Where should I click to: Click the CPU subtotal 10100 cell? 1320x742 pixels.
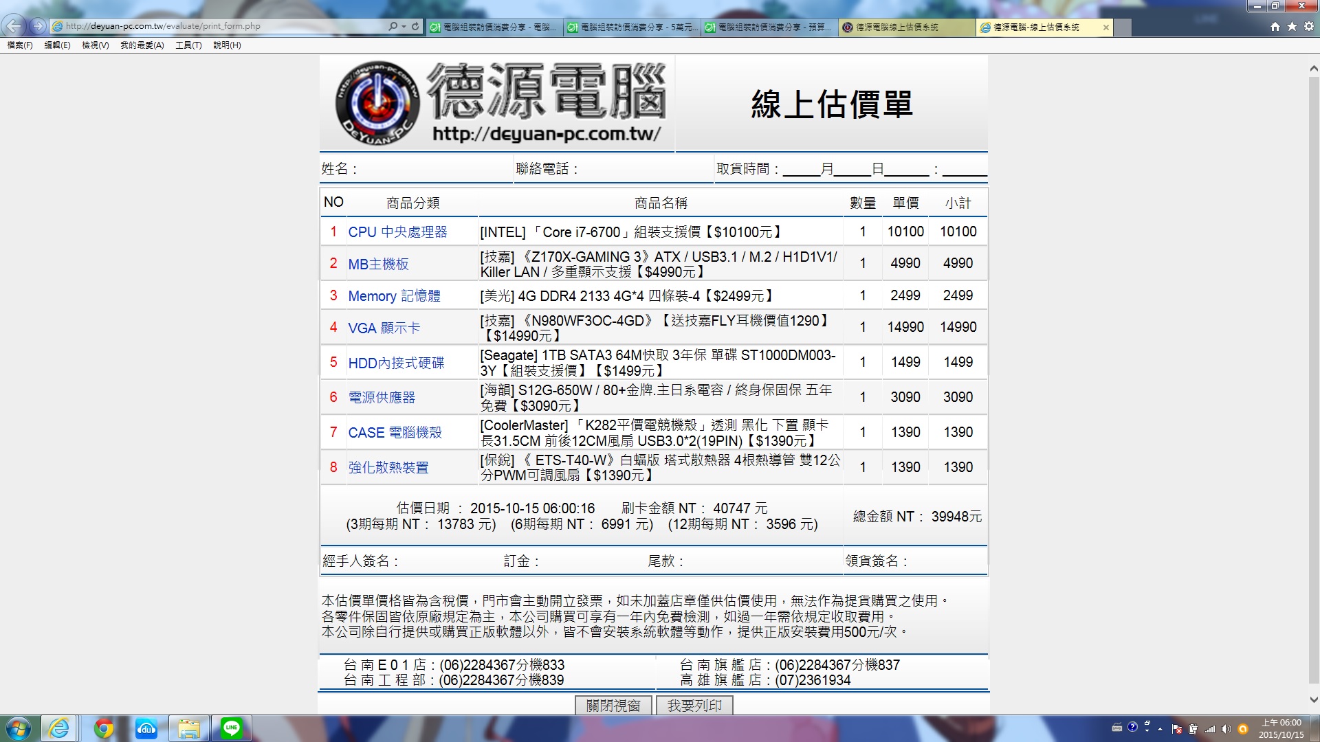coord(958,232)
